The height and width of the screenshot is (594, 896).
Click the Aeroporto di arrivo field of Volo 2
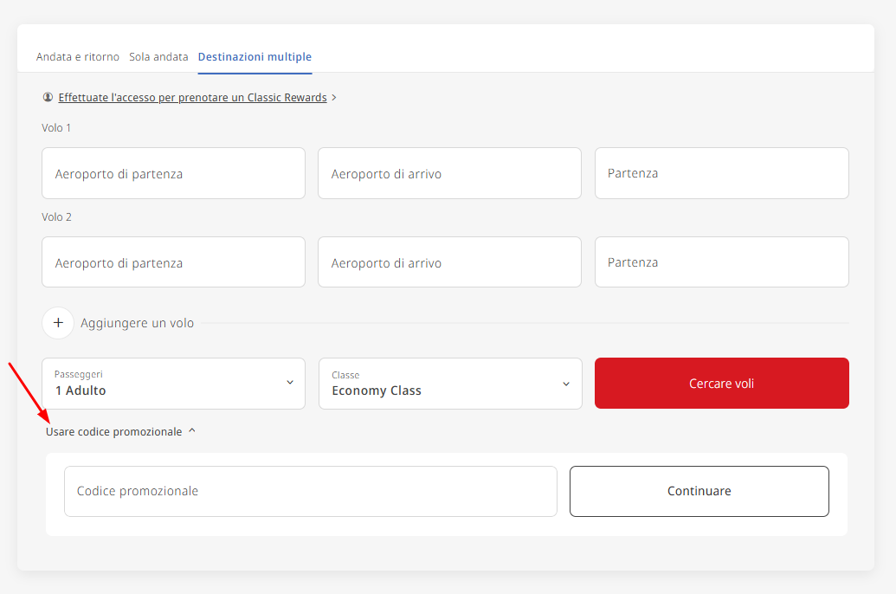point(449,261)
